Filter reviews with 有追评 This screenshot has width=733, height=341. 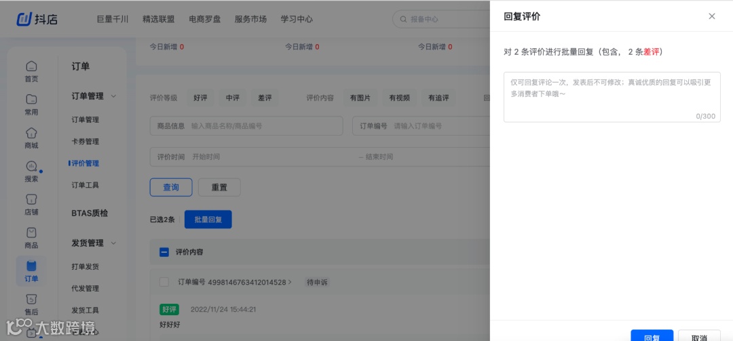[x=438, y=98]
